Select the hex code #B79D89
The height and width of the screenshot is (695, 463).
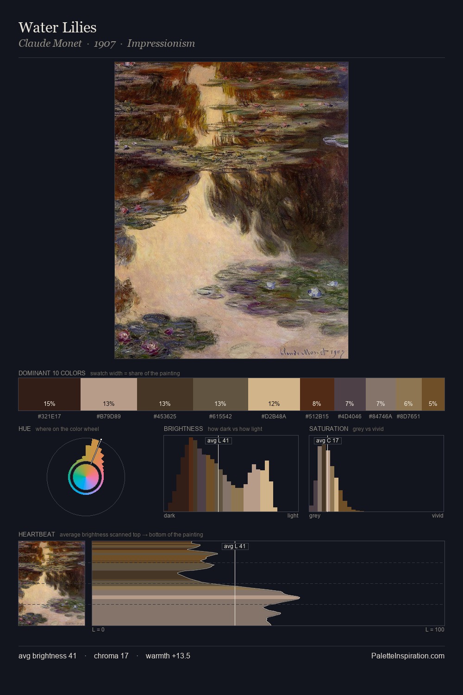pyautogui.click(x=109, y=417)
